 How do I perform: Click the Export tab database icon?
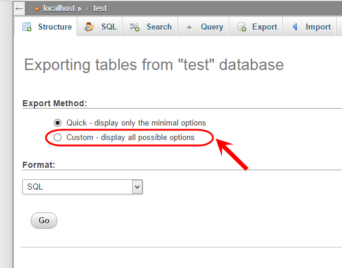[242, 27]
